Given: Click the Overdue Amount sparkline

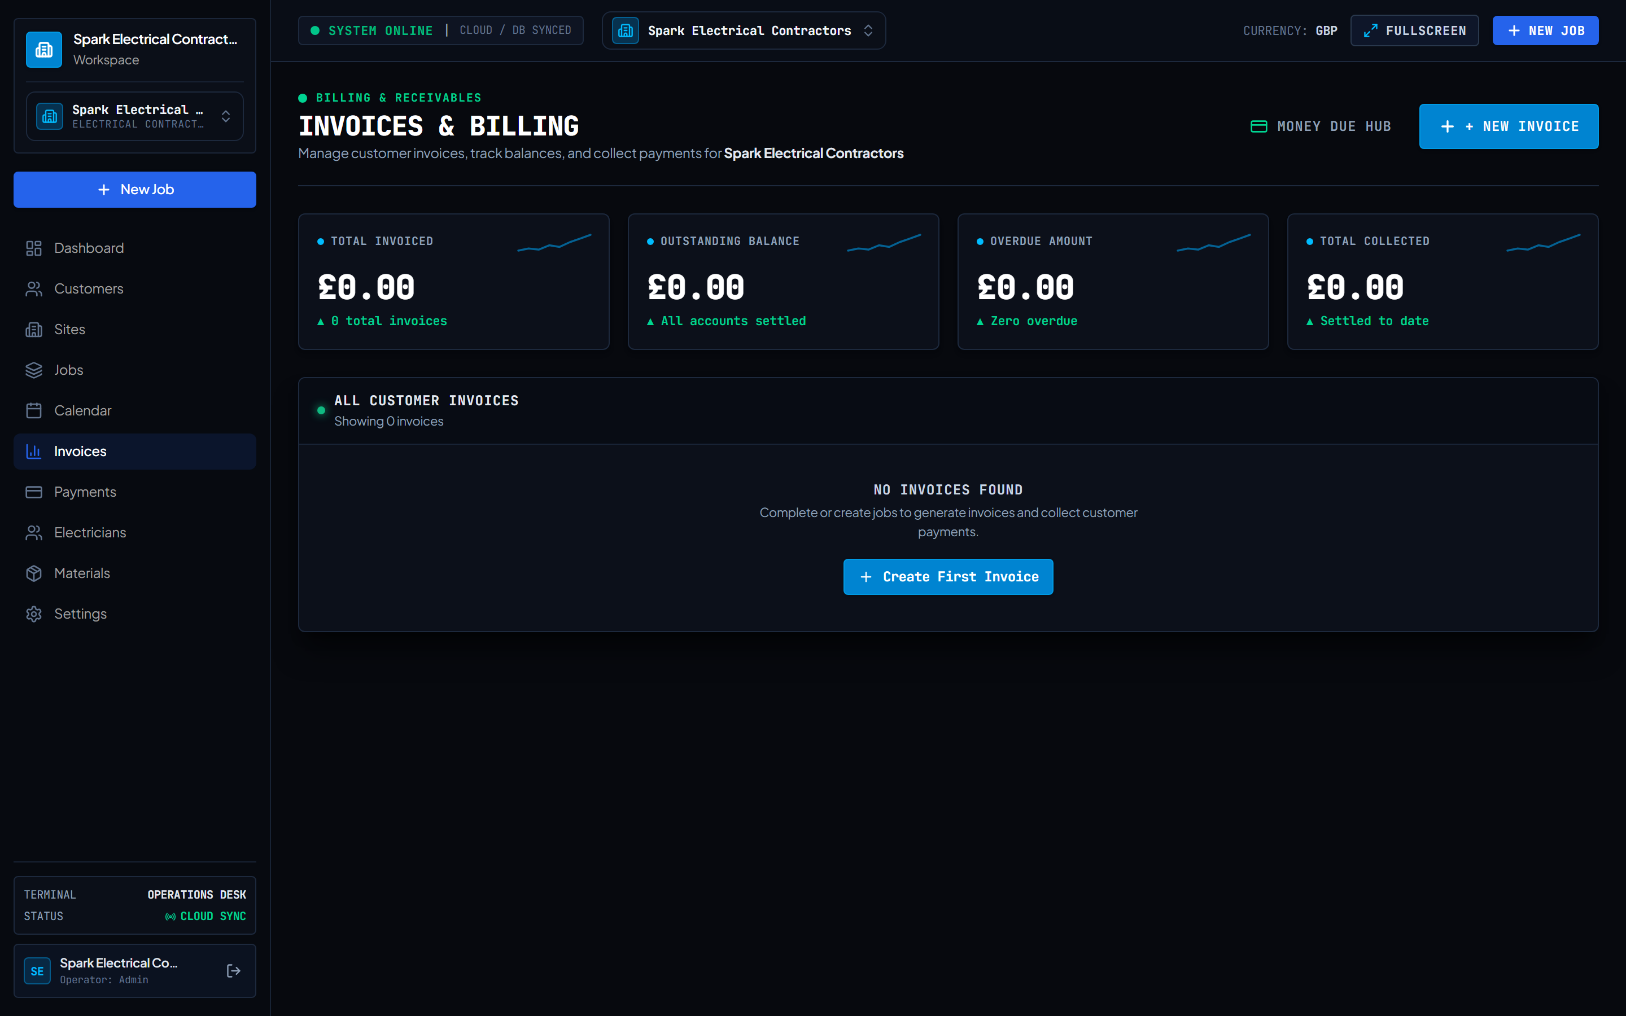Looking at the screenshot, I should coord(1213,243).
